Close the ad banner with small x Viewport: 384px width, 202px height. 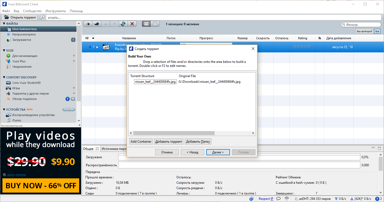[79, 125]
